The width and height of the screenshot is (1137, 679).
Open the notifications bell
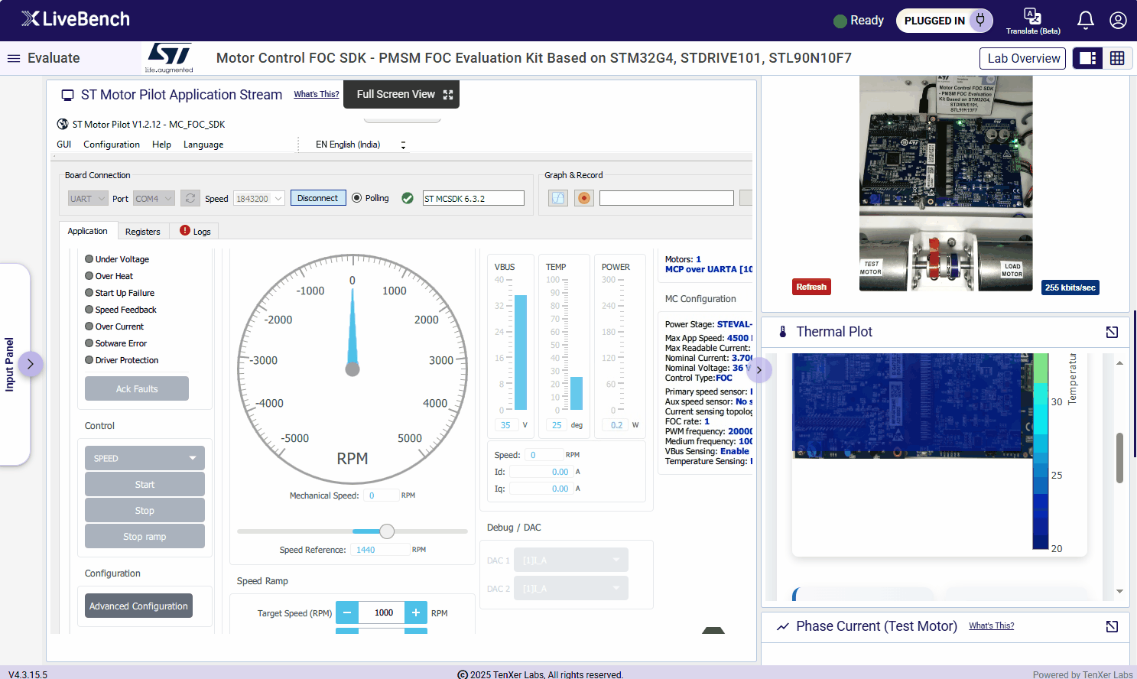pyautogui.click(x=1085, y=21)
